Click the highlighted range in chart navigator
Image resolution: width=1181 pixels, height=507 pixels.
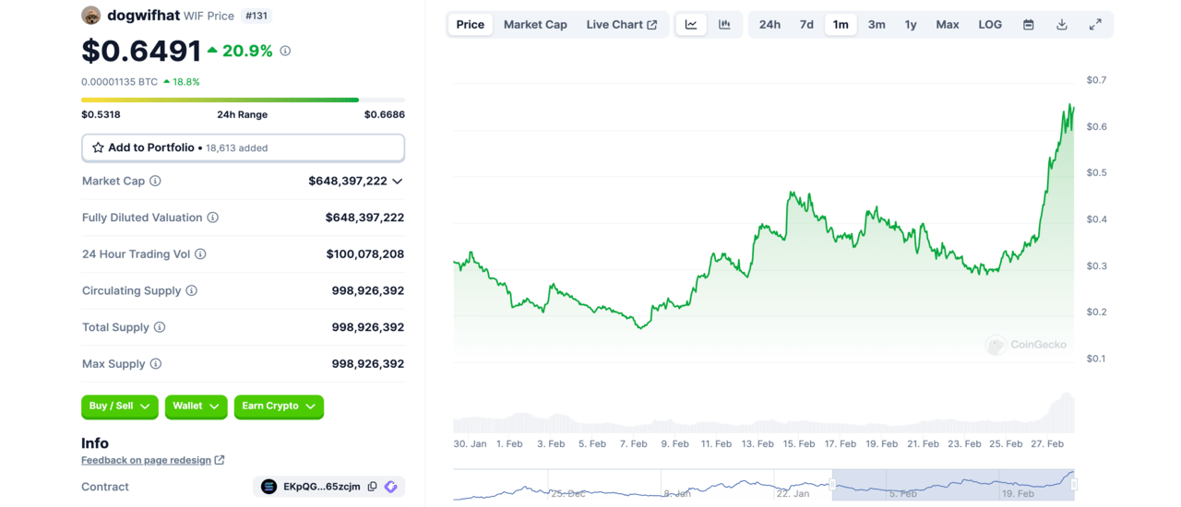pyautogui.click(x=953, y=485)
